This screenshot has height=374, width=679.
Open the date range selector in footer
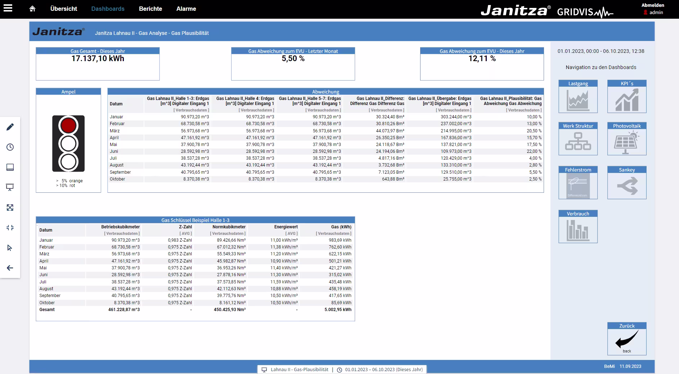[x=383, y=369]
